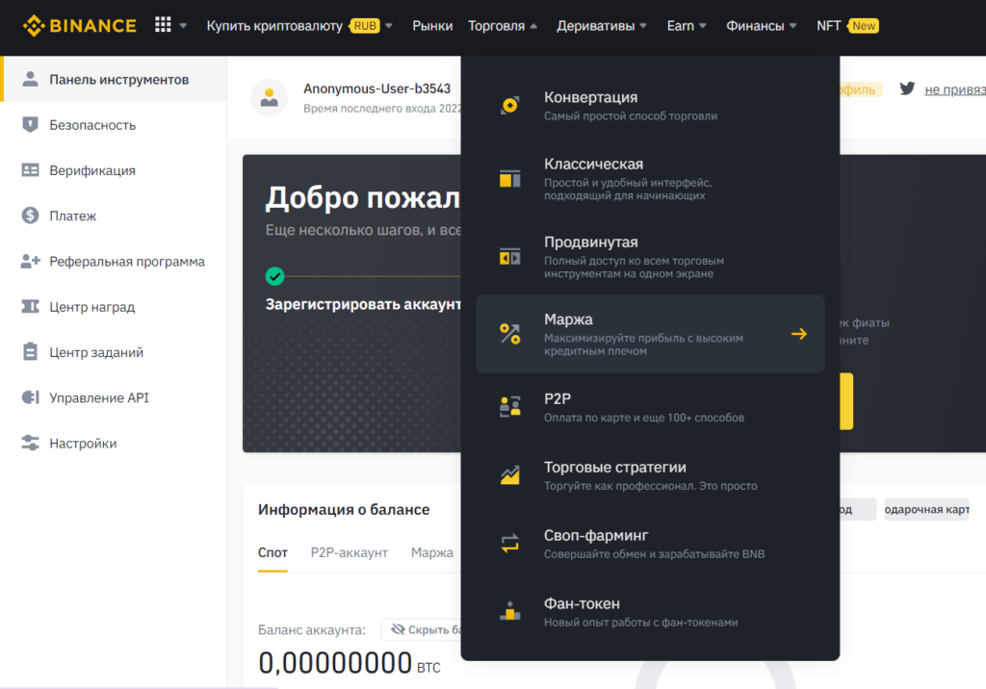This screenshot has width=986, height=689.
Task: Select Anonymous-User-b3543 username
Action: coord(376,89)
